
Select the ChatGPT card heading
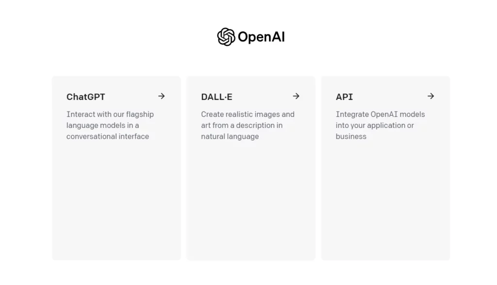click(x=85, y=96)
